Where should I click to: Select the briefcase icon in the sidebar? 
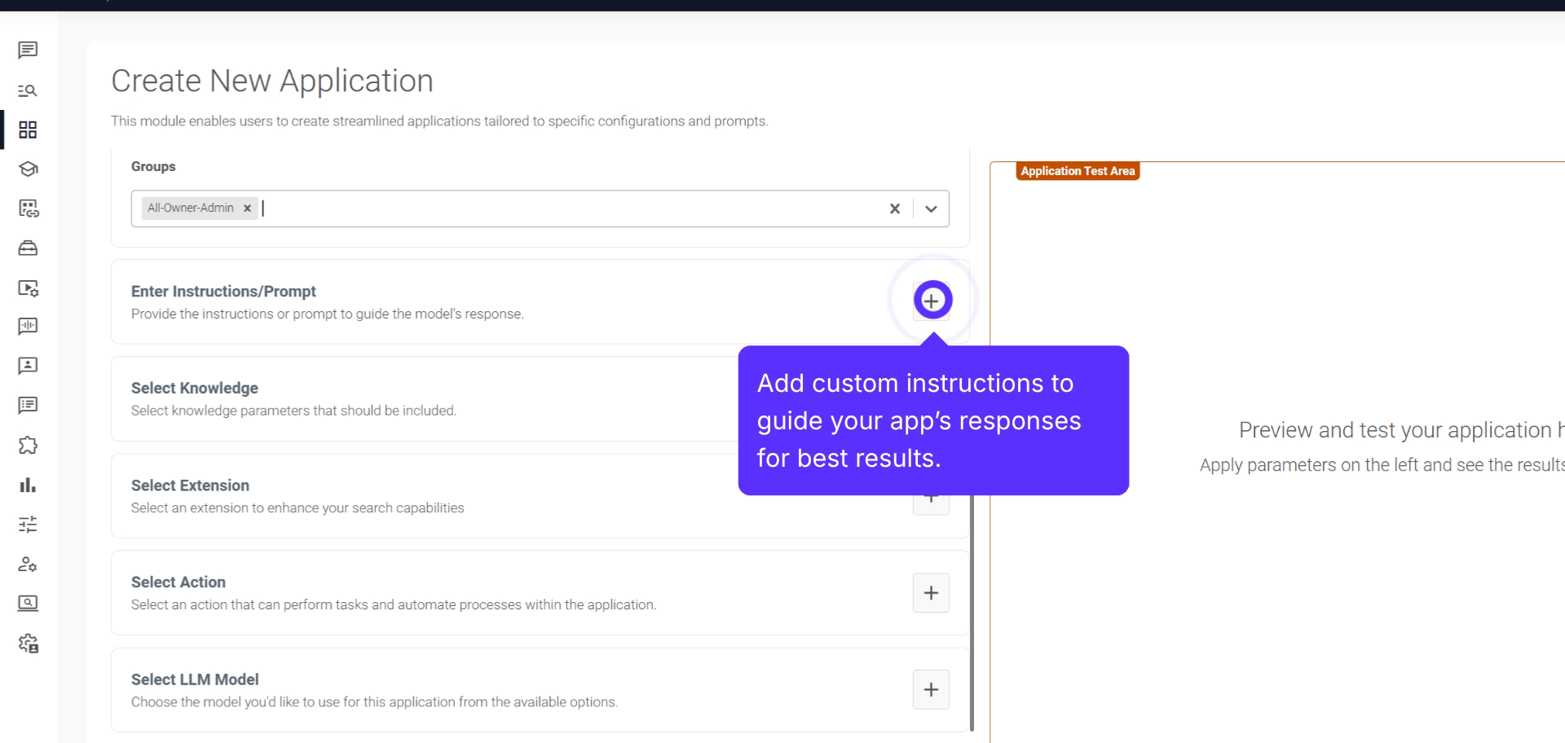[x=28, y=248]
